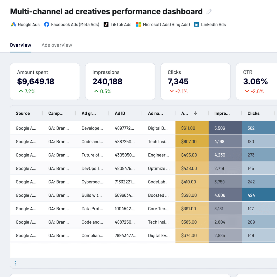
Task: Sort the table by the Clicks column header
Action: click(x=253, y=113)
